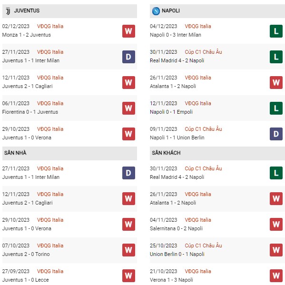Click D badge for Juventus 1-1 Inter, 27/11 top list
Screen dimensions: 285x285
pos(128,57)
